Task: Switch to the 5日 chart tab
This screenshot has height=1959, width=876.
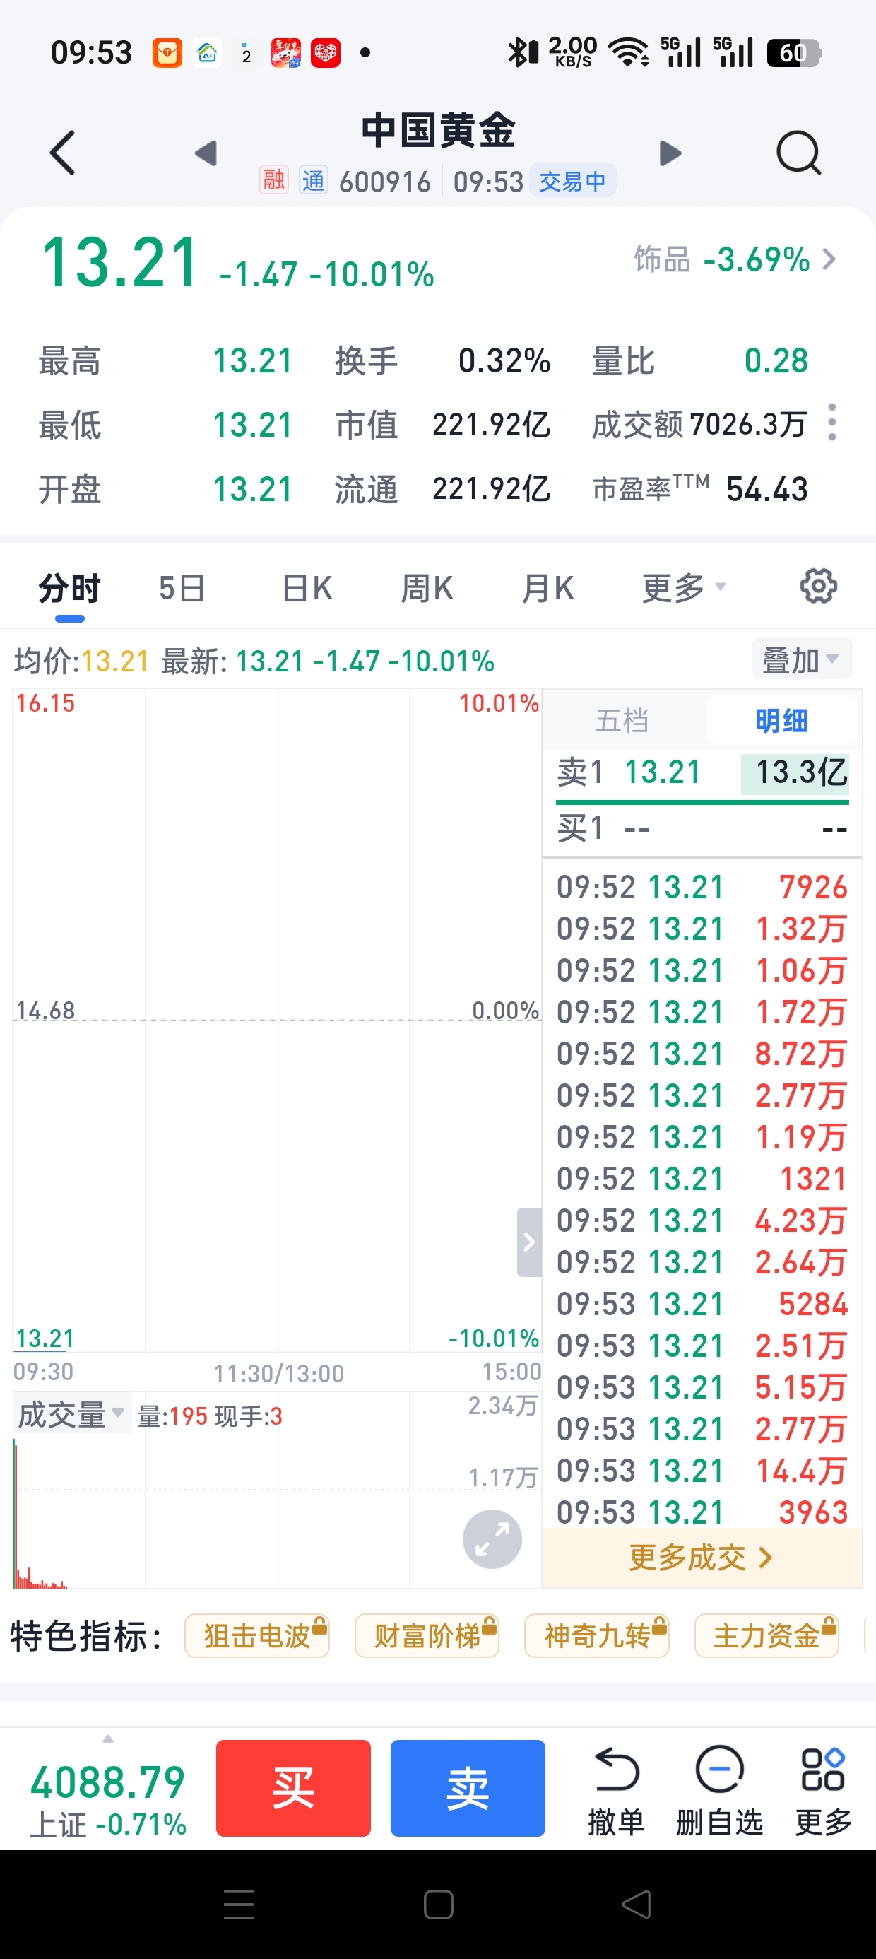Action: click(x=182, y=589)
